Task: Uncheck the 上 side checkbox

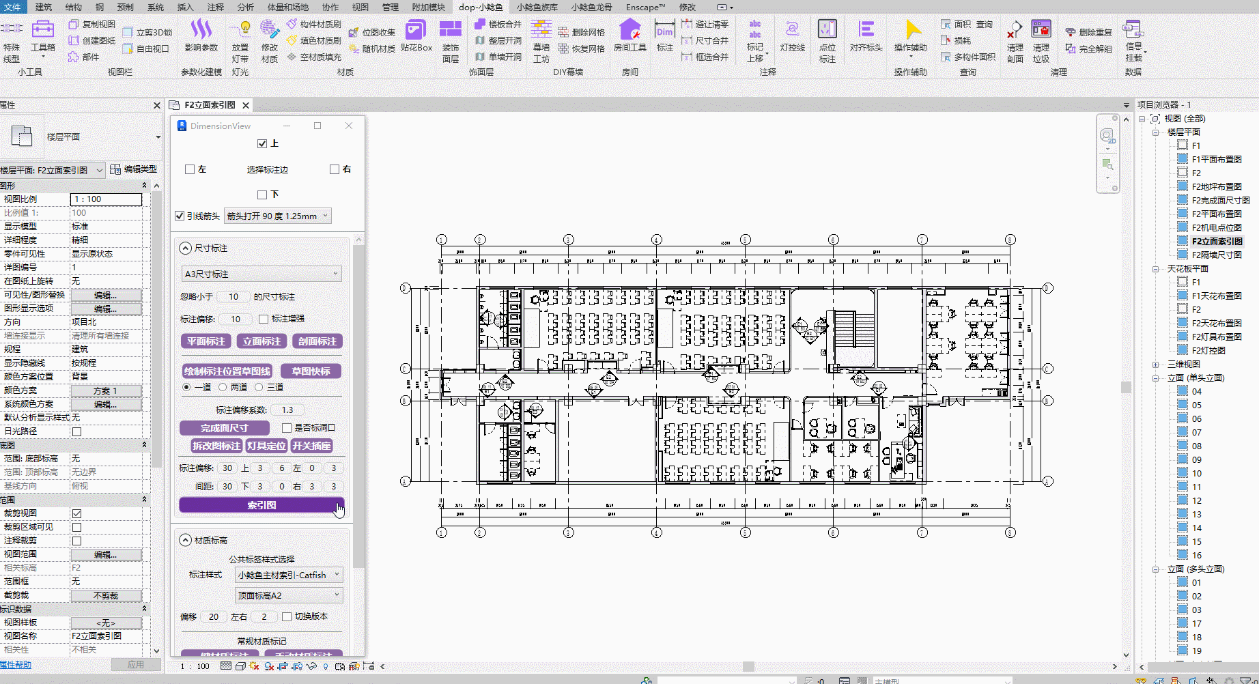Action: pyautogui.click(x=262, y=144)
